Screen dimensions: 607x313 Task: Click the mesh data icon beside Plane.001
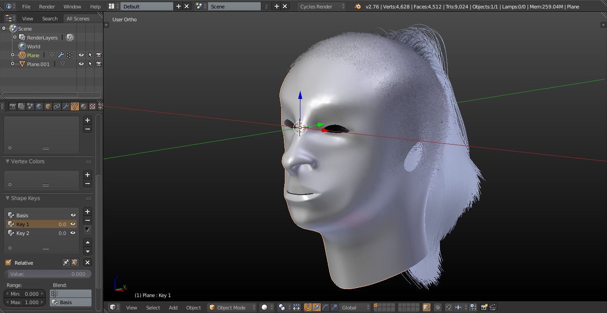[63, 64]
